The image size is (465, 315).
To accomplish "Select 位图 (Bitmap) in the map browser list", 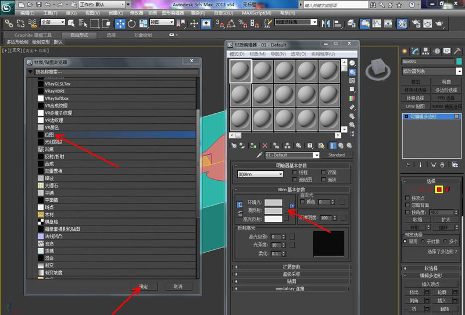I will click(x=116, y=134).
